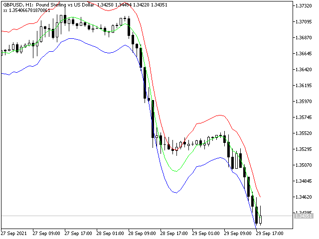Select the 28 Sep 17:00 time marker

[174, 234]
